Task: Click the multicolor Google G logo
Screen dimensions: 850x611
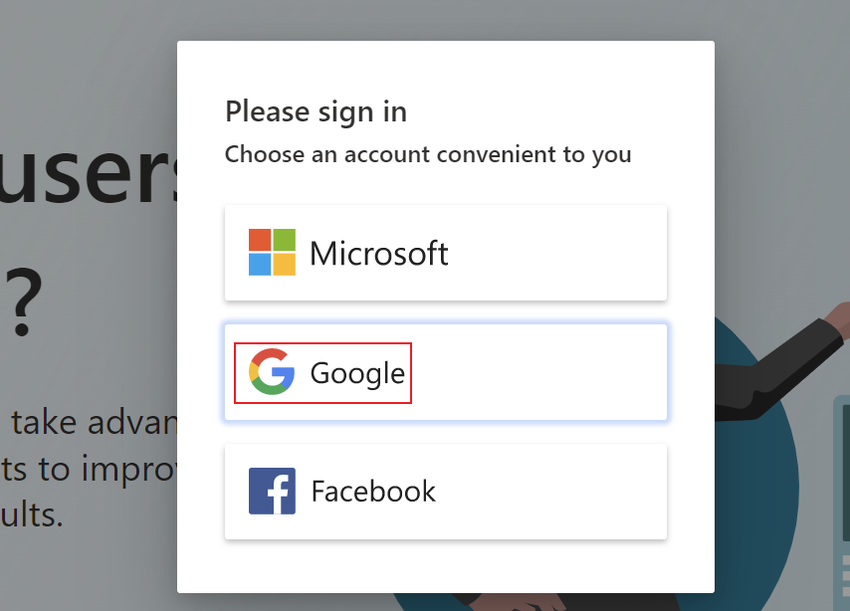Action: click(x=272, y=372)
